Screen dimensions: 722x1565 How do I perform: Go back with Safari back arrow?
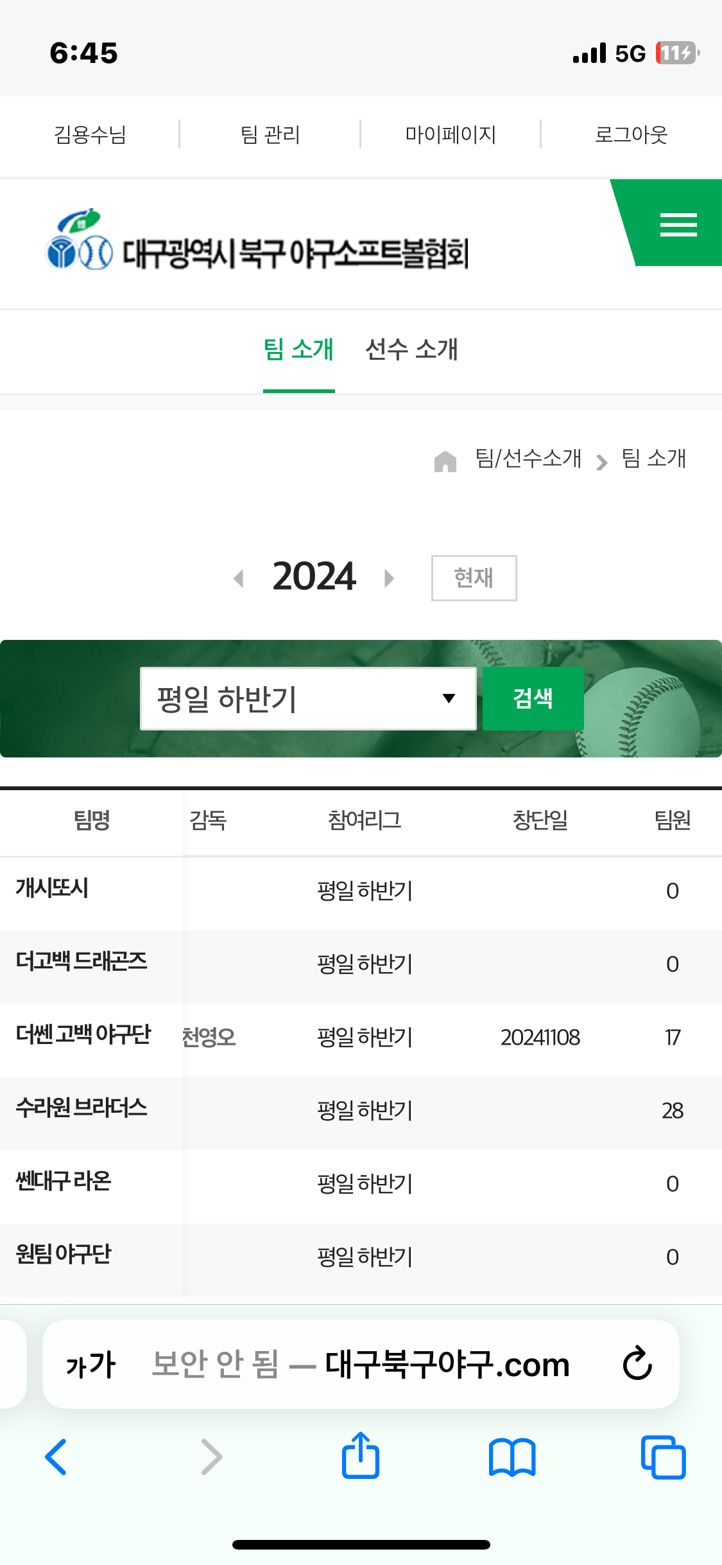tap(56, 1456)
